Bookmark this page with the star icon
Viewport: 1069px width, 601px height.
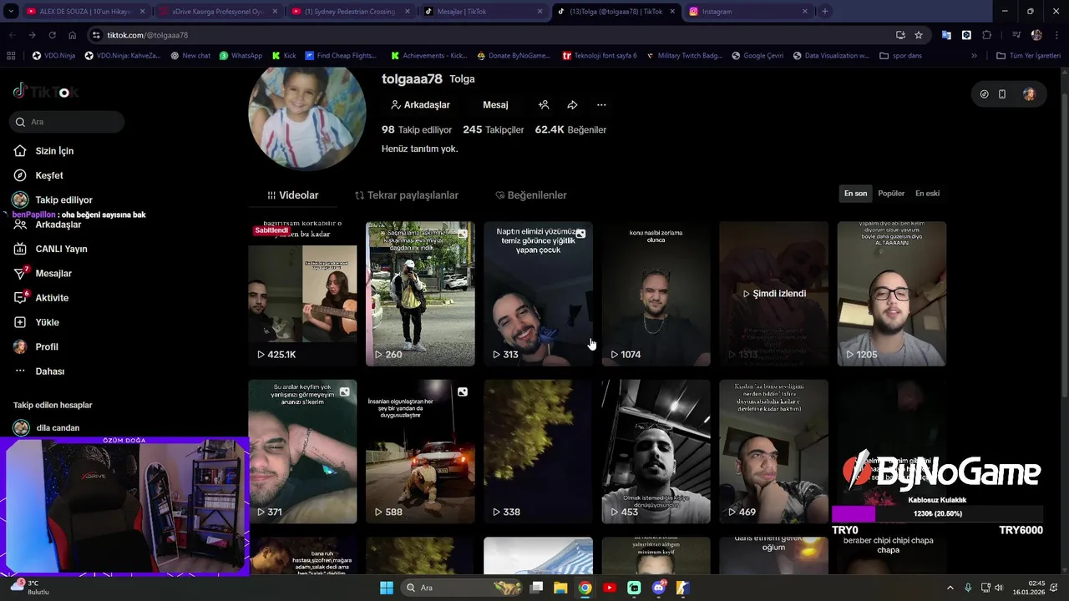(x=919, y=35)
